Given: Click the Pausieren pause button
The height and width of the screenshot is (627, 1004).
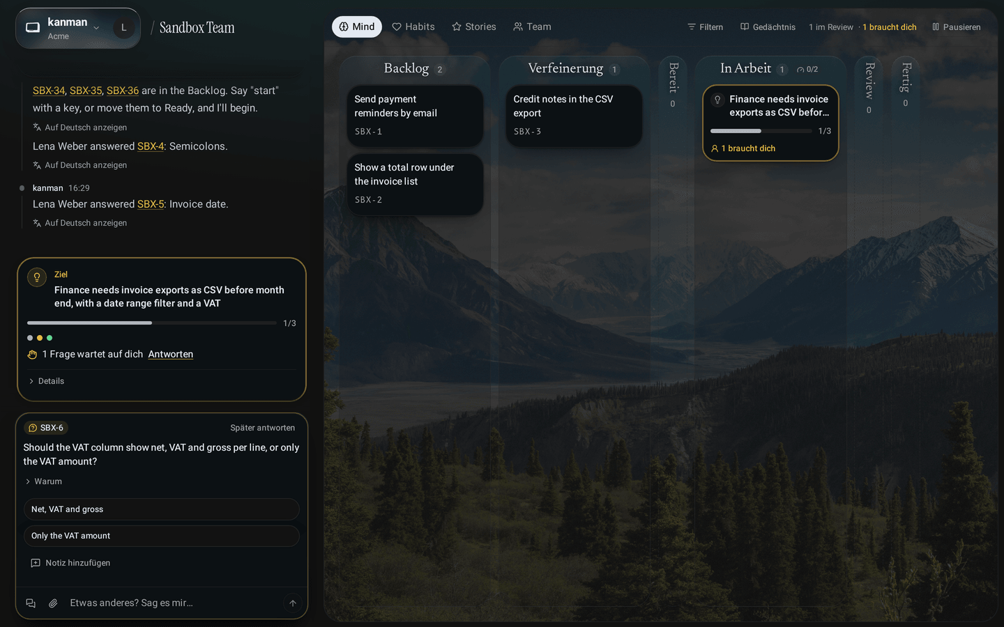Looking at the screenshot, I should [x=956, y=27].
